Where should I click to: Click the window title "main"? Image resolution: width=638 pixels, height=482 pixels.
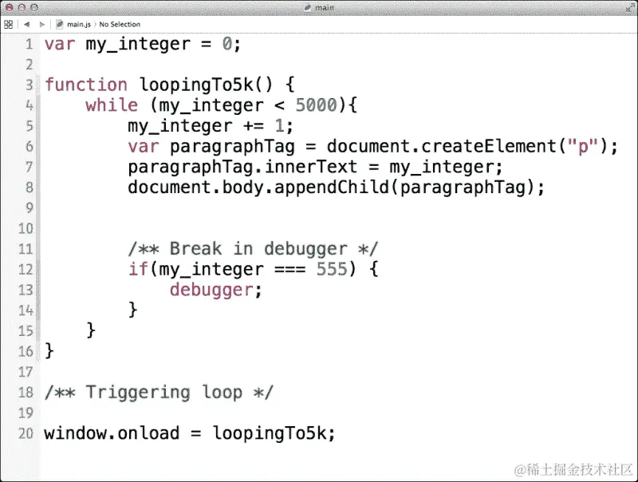(325, 8)
